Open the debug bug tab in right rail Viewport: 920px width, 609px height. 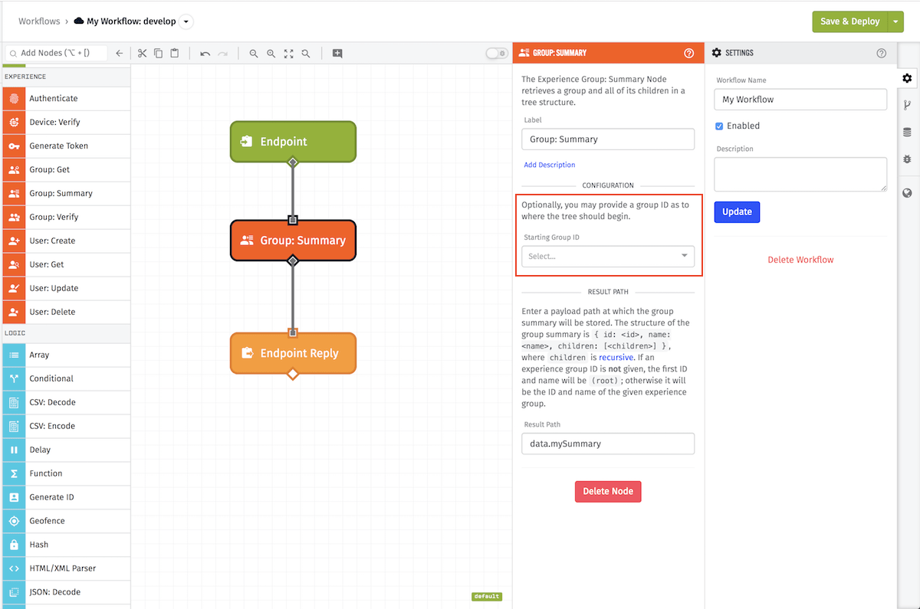click(908, 159)
